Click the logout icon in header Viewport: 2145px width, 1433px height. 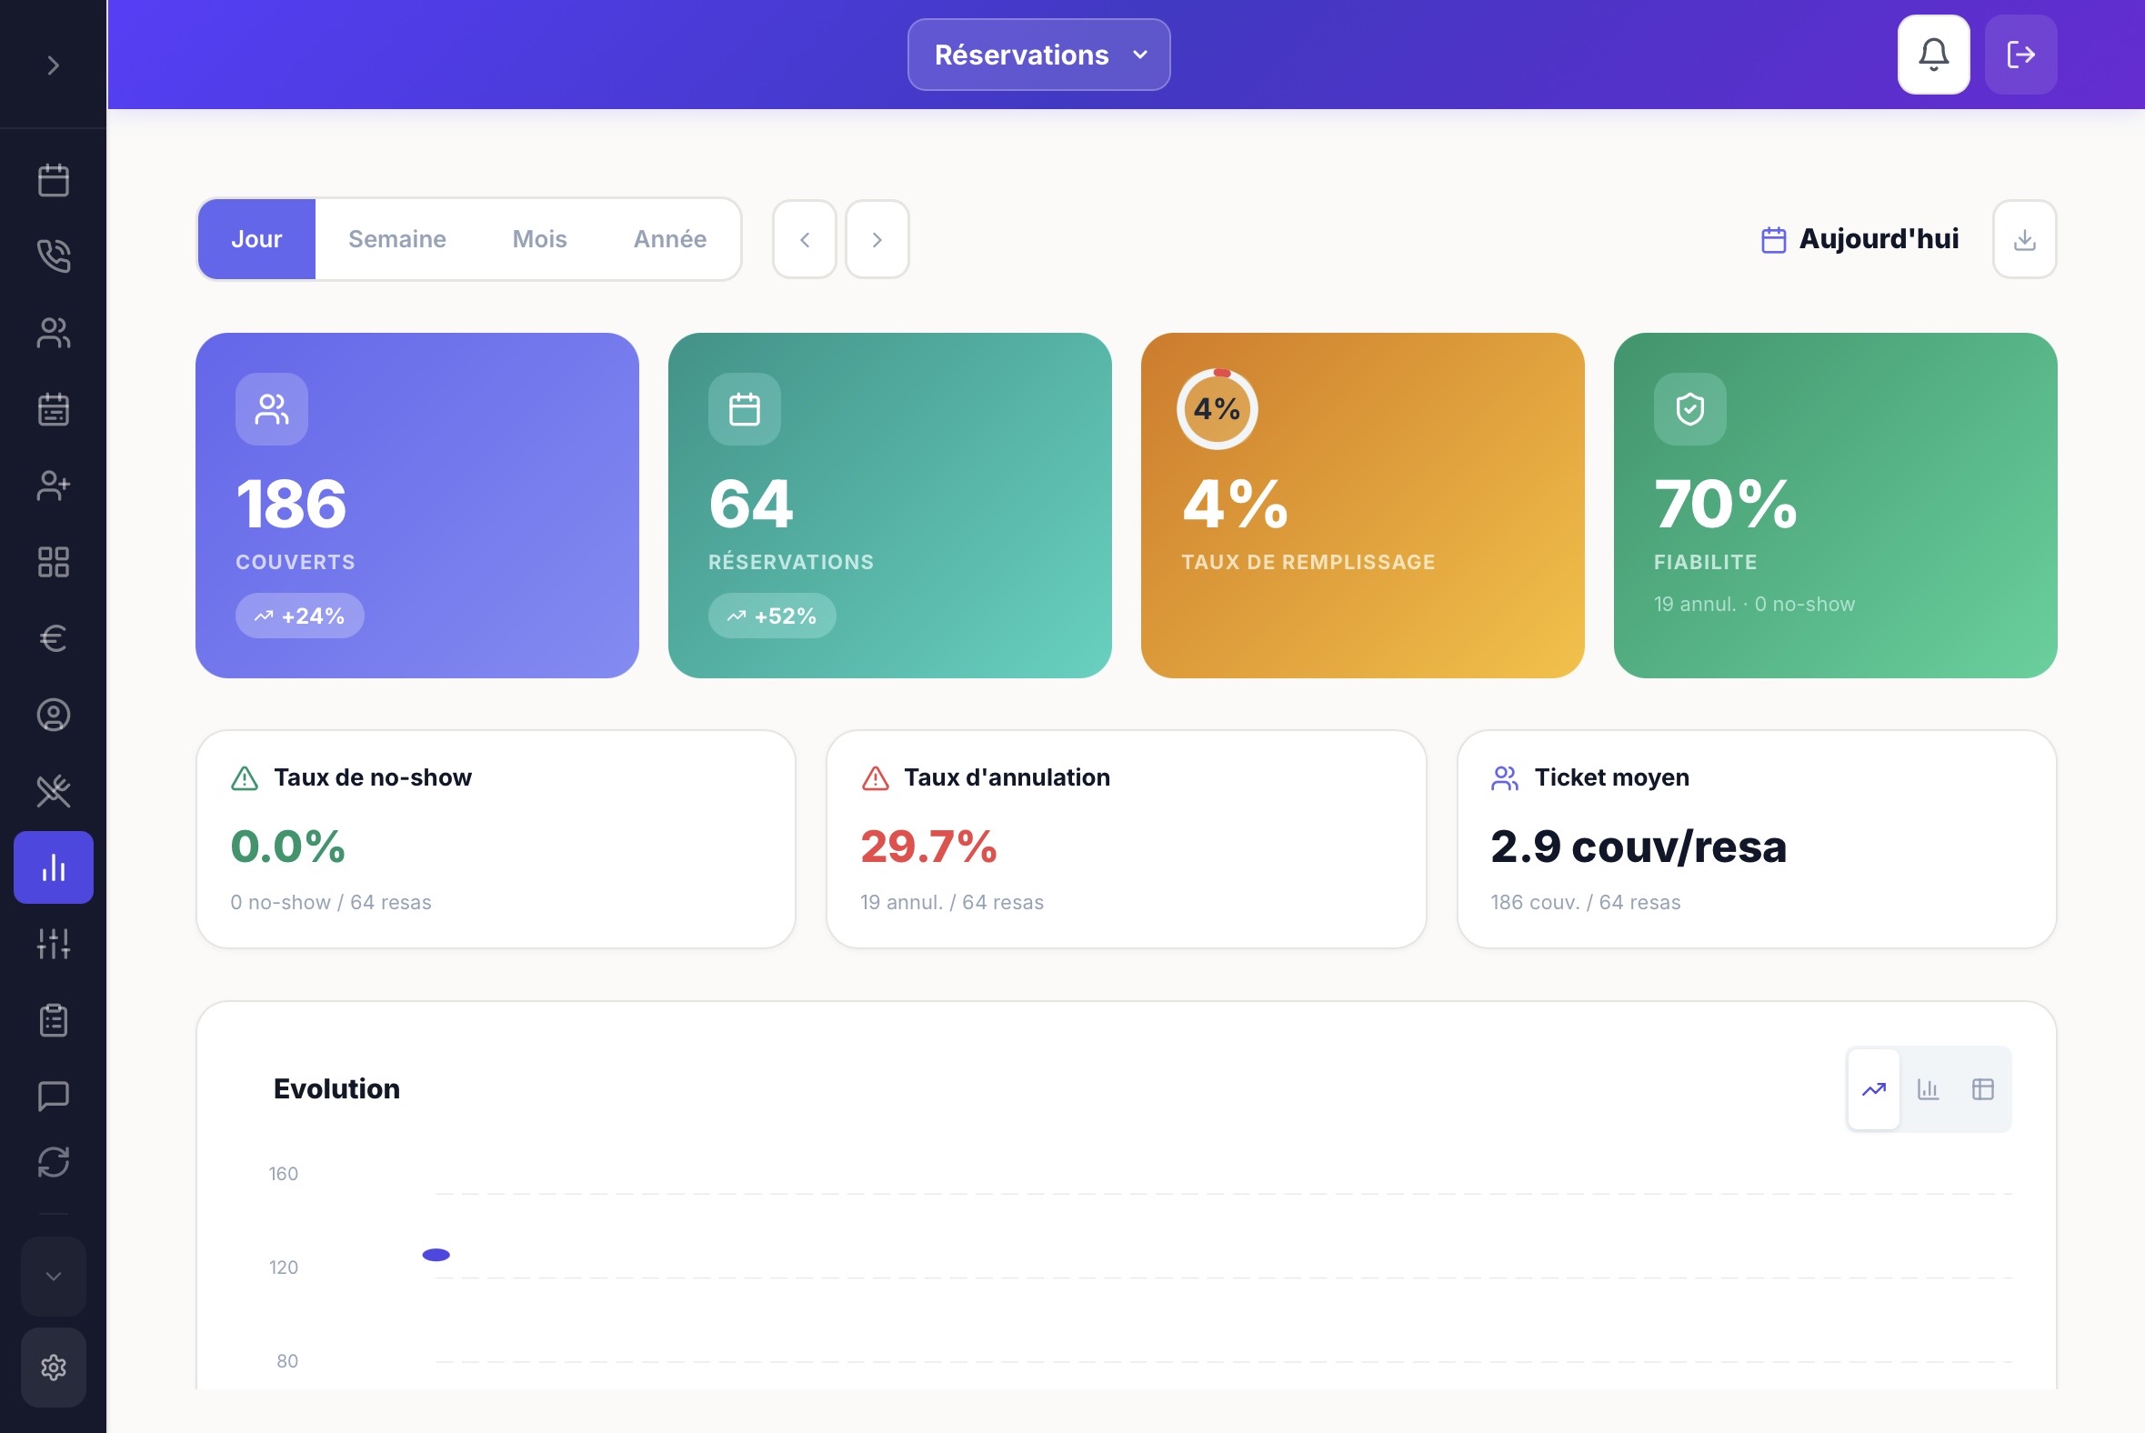pyautogui.click(x=2020, y=55)
